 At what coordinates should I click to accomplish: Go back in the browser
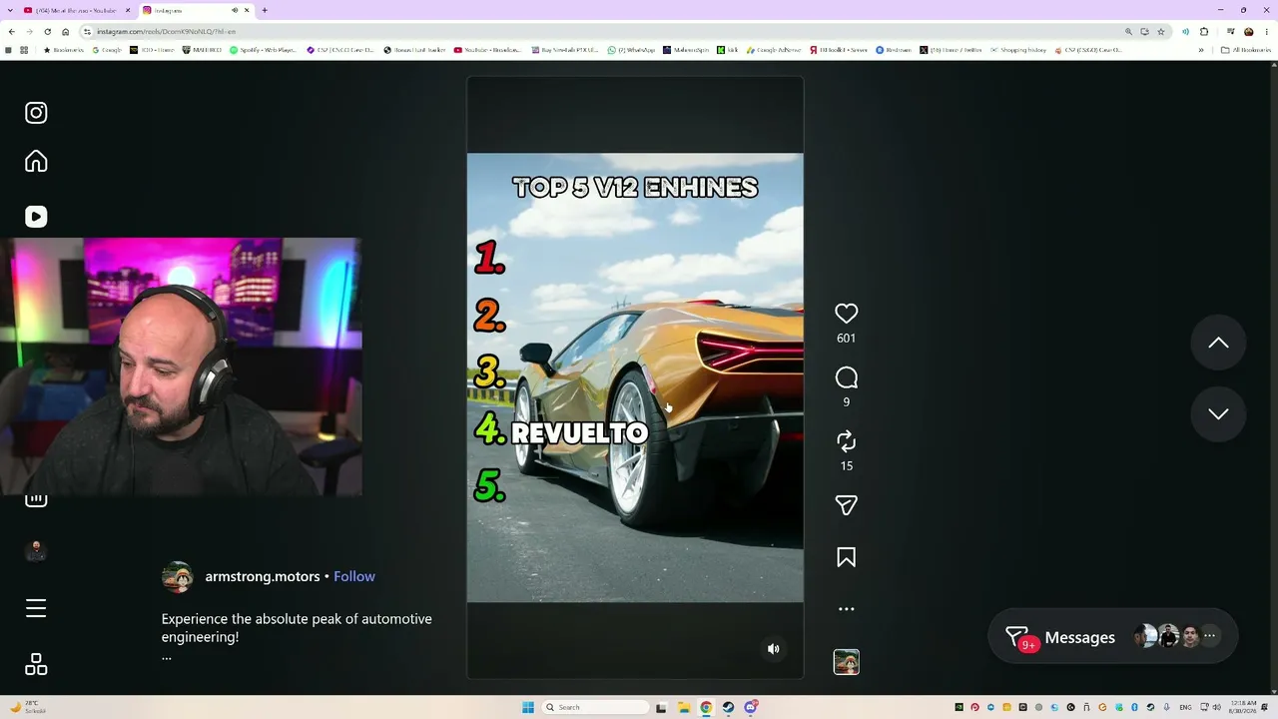(11, 32)
